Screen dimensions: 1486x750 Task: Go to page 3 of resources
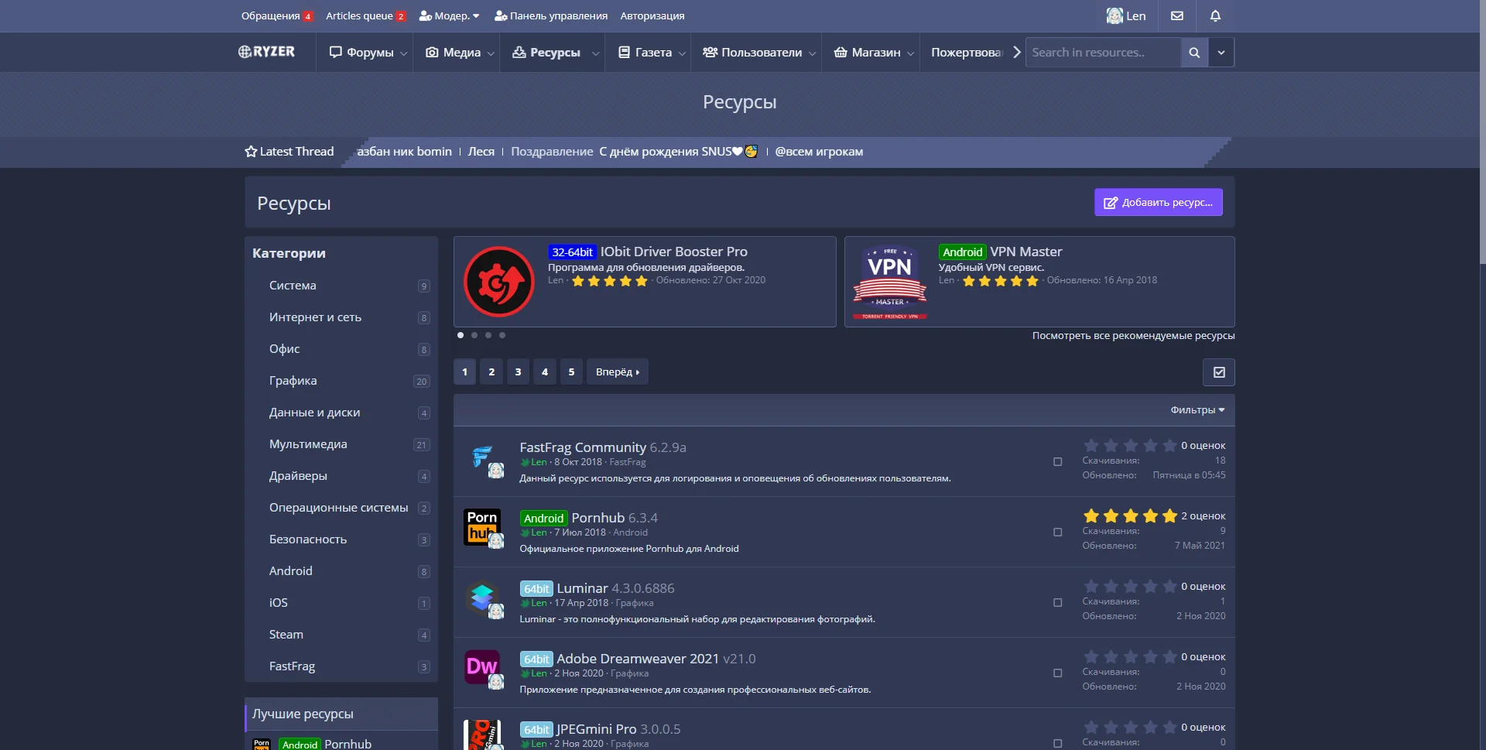click(518, 372)
